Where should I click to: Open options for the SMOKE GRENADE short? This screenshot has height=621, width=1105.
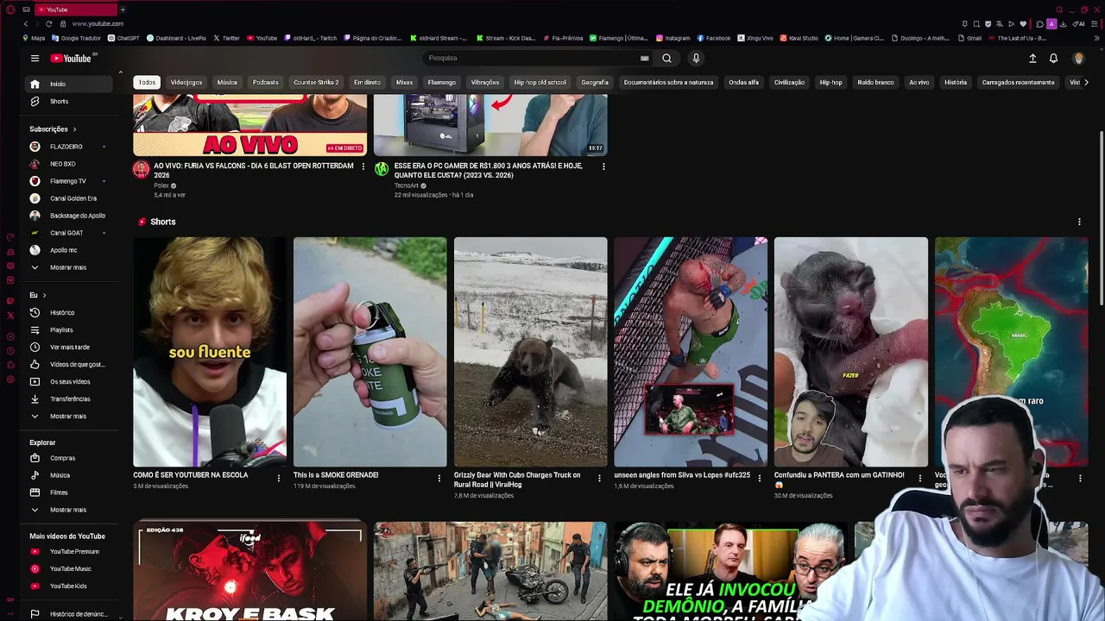coord(439,478)
